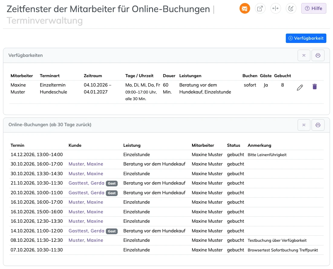Screen dimensions: 333x269
Task: Collapse the Online-Buchungen panel
Action: click(x=304, y=125)
